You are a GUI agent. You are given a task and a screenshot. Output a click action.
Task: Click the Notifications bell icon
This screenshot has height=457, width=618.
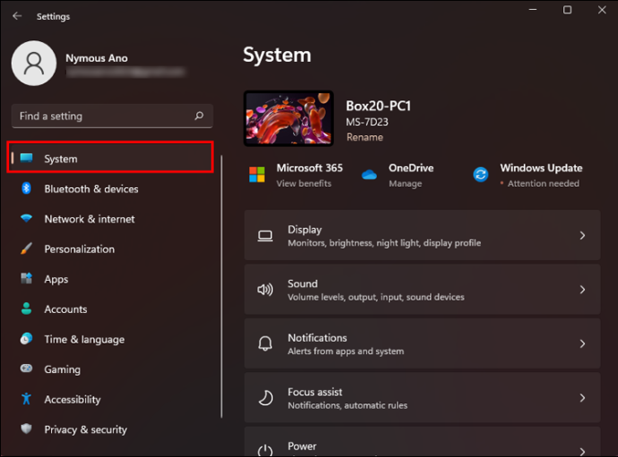tap(265, 343)
